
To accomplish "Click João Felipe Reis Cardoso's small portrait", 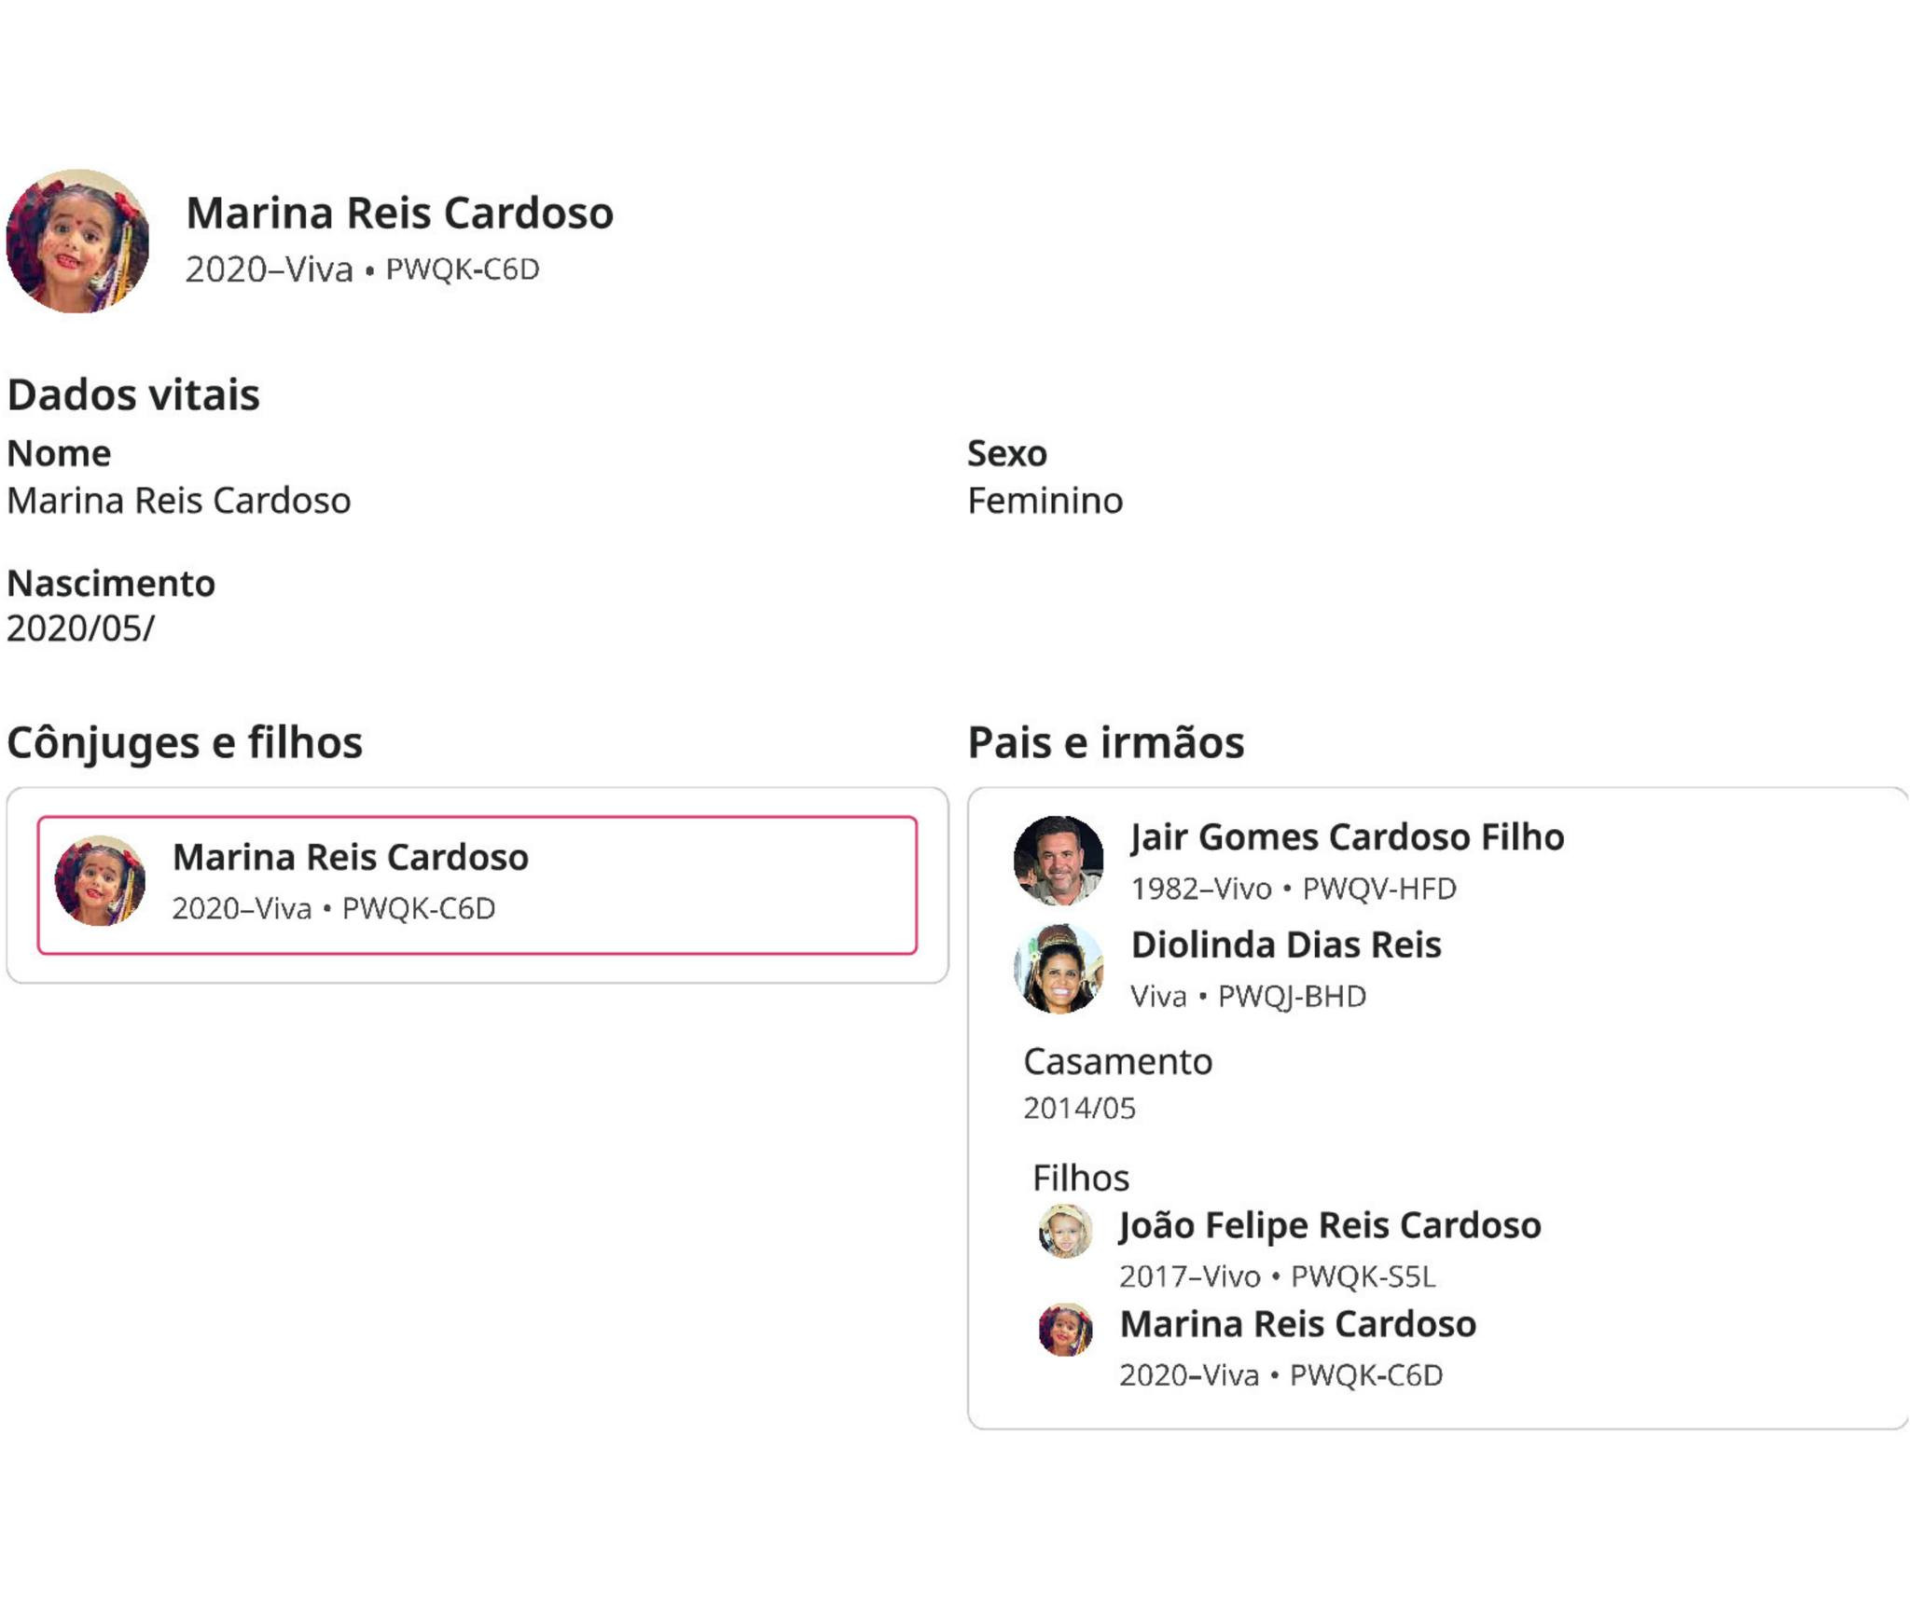I will [x=1065, y=1231].
